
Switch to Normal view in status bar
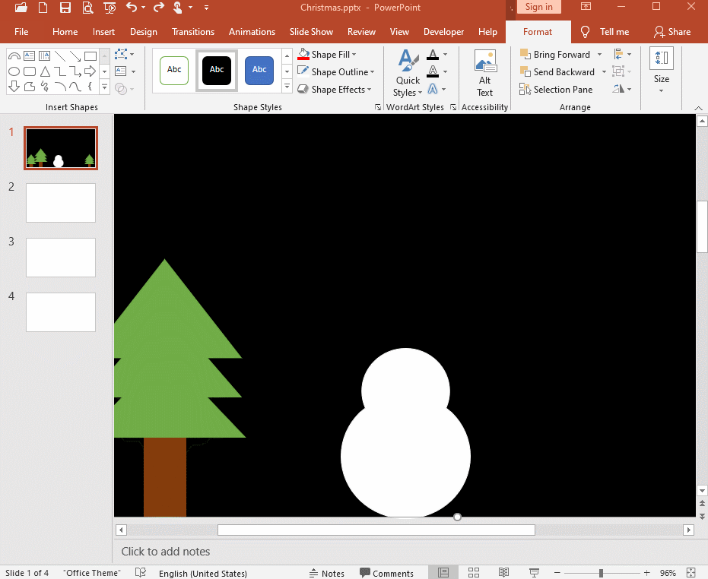click(443, 573)
